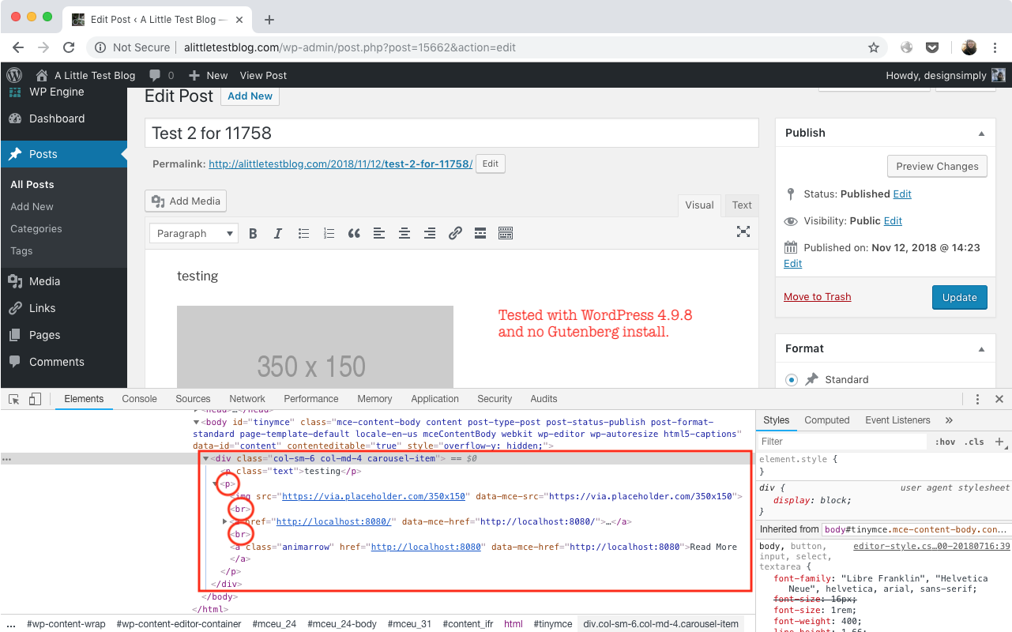Align text center in editor
Image resolution: width=1012 pixels, height=632 pixels.
click(x=404, y=233)
